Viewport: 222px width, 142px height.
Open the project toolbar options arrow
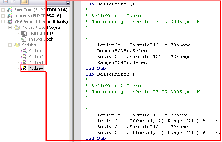(x=68, y=3)
